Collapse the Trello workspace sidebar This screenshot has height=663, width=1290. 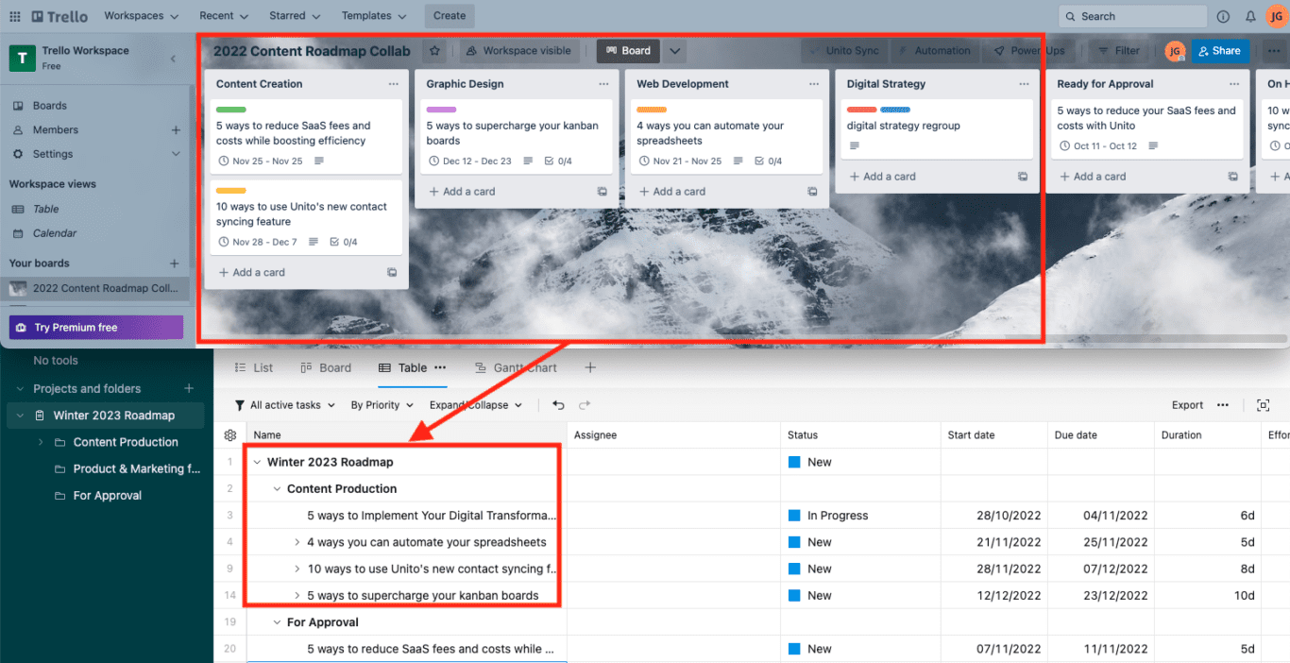tap(173, 59)
